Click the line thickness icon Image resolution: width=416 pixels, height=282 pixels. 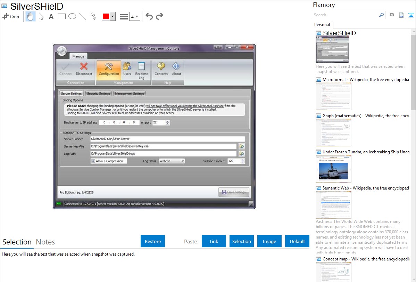[124, 16]
